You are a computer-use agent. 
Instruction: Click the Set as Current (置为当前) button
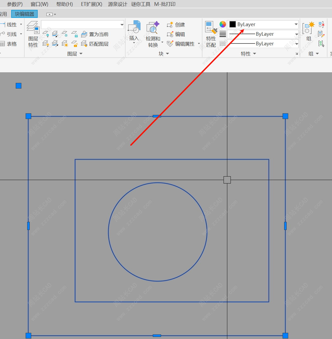click(x=95, y=34)
